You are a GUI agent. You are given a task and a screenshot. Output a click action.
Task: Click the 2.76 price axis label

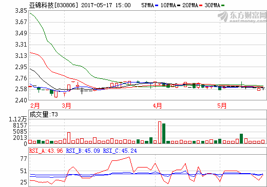tap(21, 78)
